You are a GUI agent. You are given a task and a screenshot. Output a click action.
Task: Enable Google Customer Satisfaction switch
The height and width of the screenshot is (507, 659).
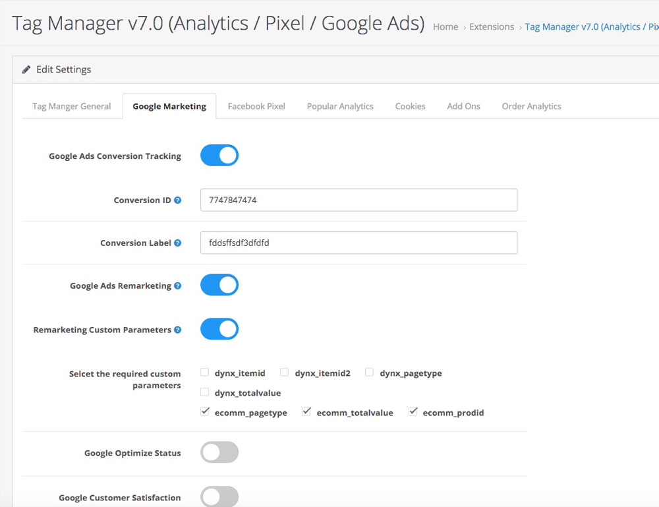click(x=219, y=496)
